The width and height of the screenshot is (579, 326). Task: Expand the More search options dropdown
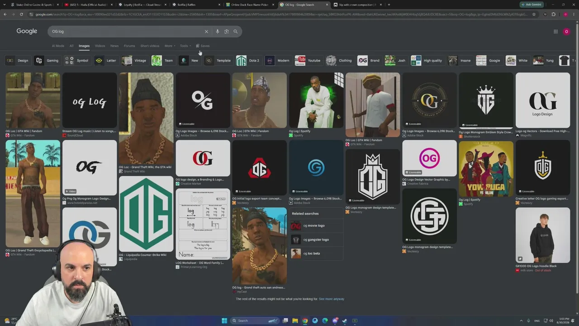pyautogui.click(x=170, y=46)
